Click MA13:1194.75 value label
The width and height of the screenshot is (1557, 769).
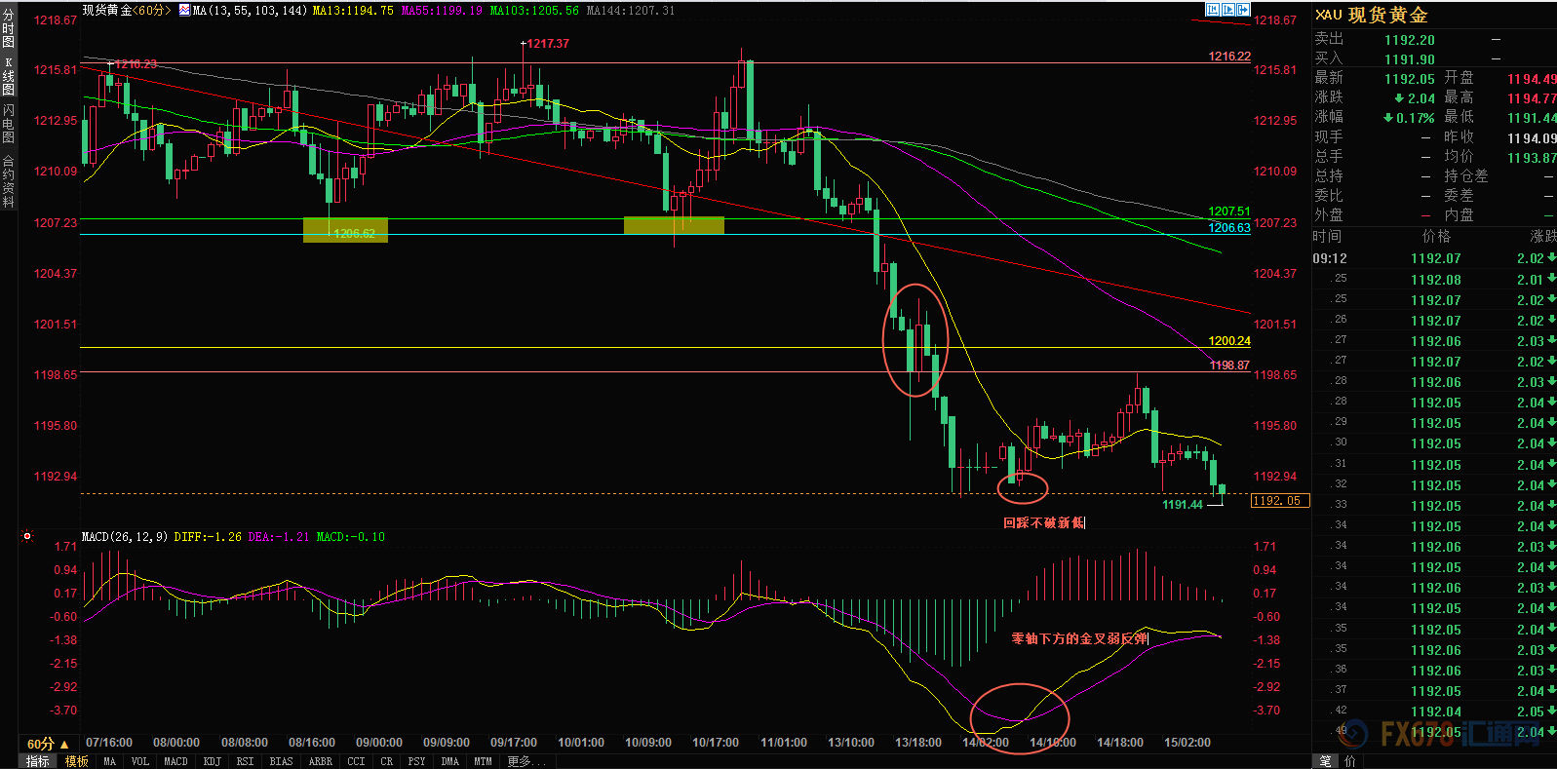tap(353, 11)
